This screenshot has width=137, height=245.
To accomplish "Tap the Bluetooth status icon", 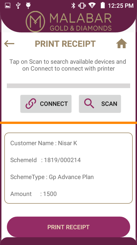I will 73,6.
